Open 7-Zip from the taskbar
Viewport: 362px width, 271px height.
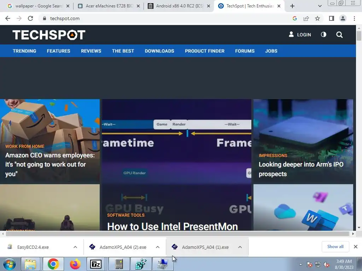(95, 264)
